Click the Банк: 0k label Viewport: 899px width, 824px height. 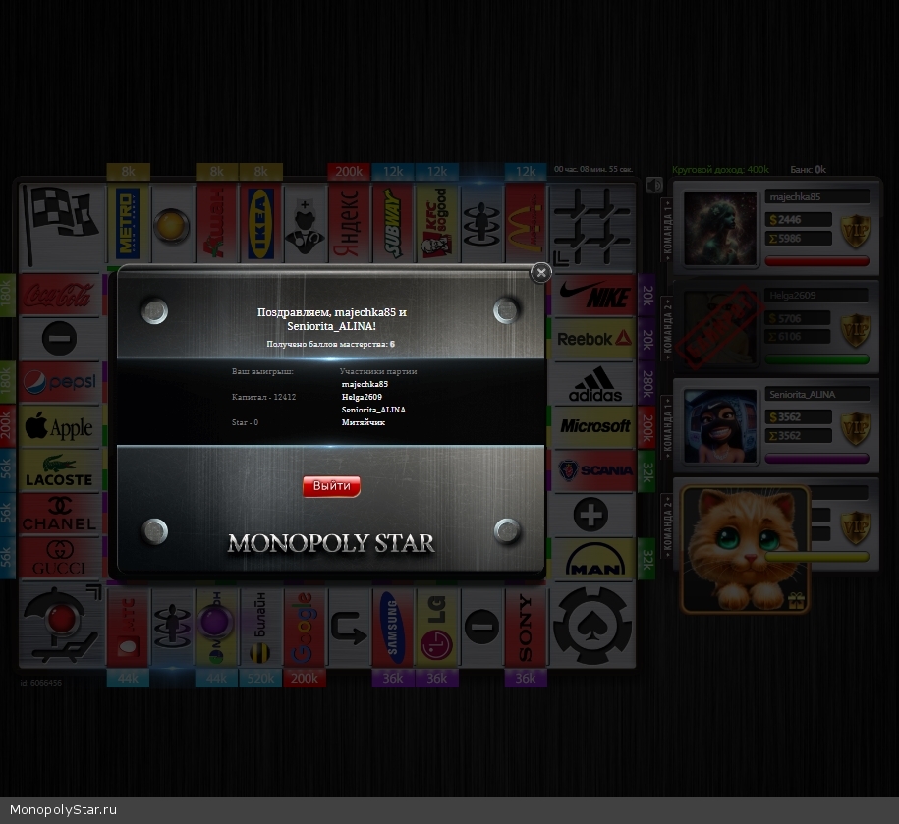(808, 170)
